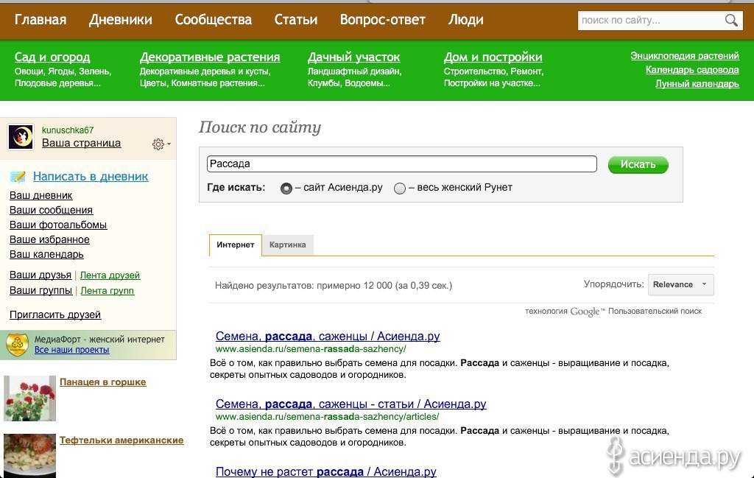Screen dimensions: 754x478
Task: Switch to the Картинка results tab
Action: pyautogui.click(x=288, y=245)
